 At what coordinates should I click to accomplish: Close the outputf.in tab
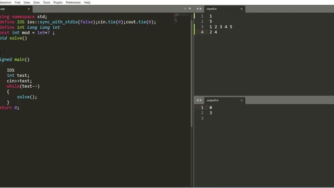pos(241,100)
